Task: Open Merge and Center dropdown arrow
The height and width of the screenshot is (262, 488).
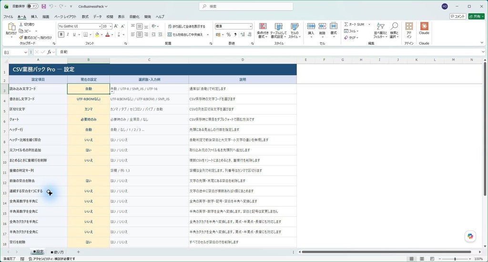Action: pos(208,35)
